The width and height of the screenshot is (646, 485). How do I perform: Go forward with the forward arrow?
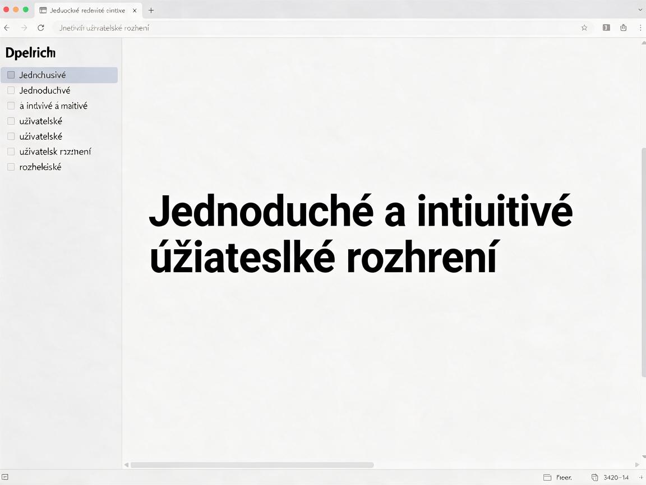coord(24,28)
